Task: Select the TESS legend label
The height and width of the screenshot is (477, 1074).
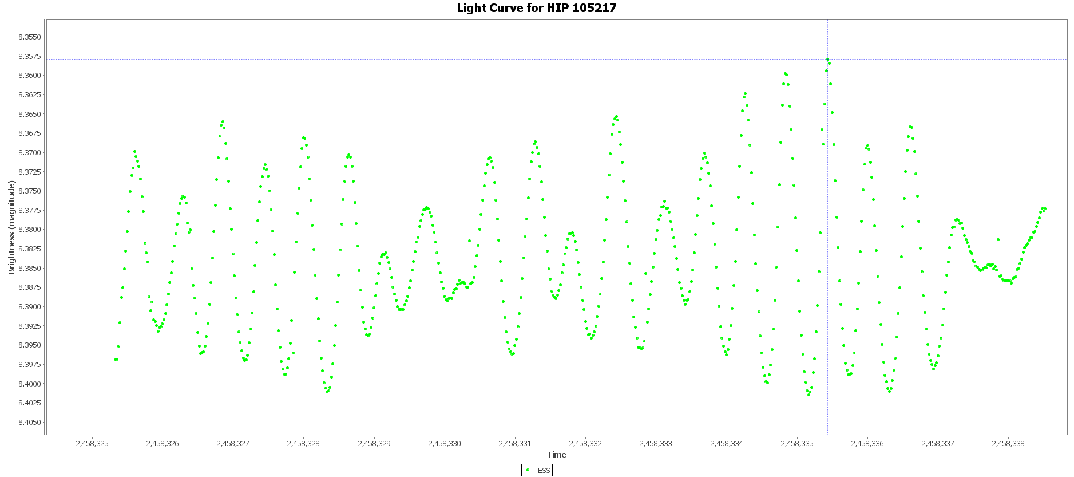Action: [541, 471]
